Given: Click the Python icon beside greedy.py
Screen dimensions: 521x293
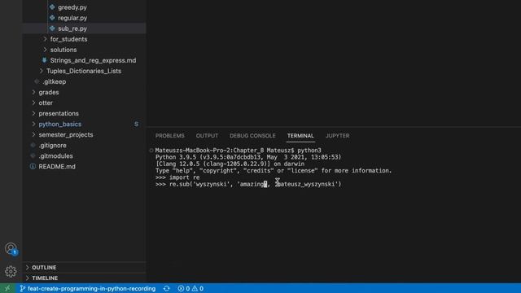Looking at the screenshot, I should pos(52,7).
